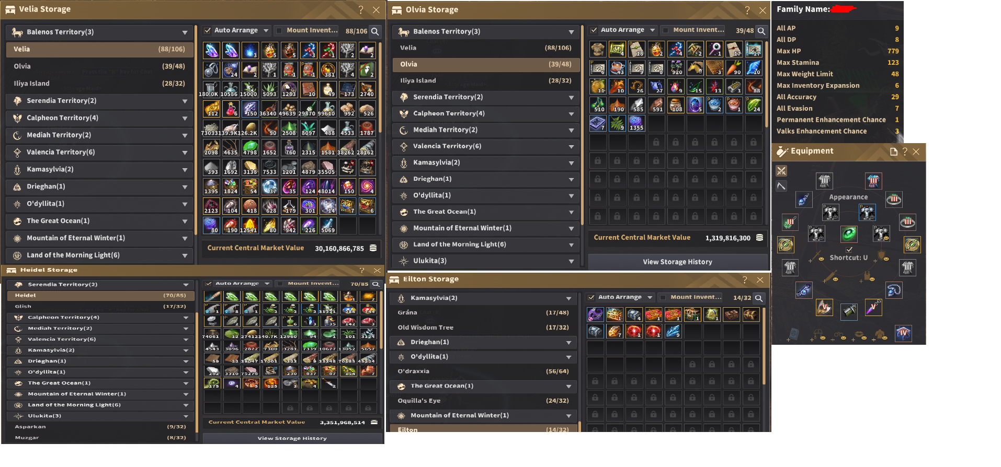
Task: Select Iliya Island storage in Velia list
Action: [100, 84]
